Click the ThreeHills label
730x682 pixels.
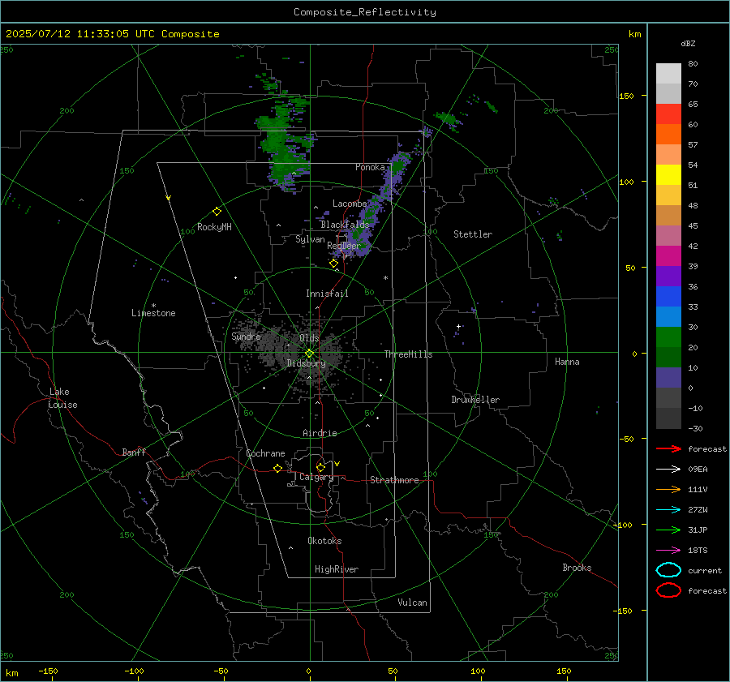(x=408, y=354)
